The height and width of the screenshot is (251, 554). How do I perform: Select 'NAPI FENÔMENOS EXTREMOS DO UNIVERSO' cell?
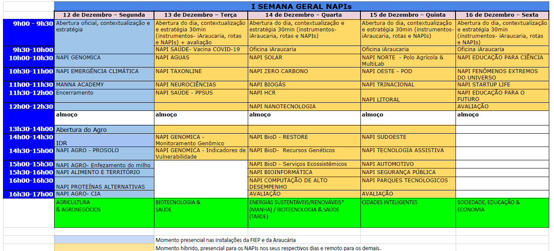[502, 74]
